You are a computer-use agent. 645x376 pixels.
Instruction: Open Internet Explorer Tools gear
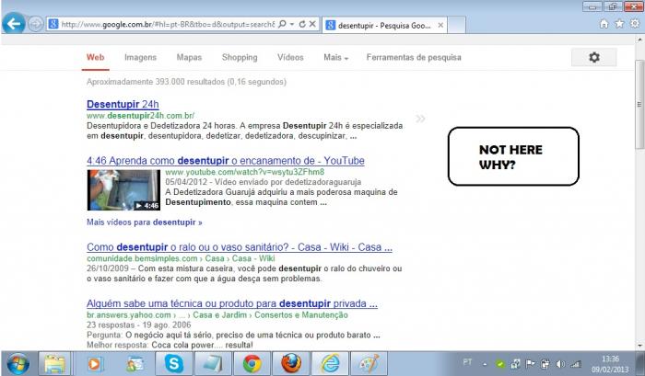click(635, 24)
